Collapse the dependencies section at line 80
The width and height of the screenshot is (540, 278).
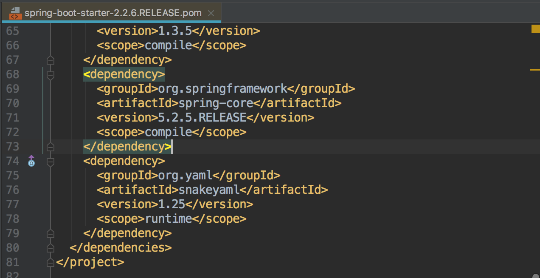(x=50, y=247)
